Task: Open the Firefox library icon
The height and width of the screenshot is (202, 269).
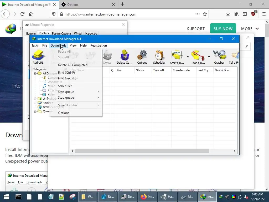Action: click(x=236, y=14)
